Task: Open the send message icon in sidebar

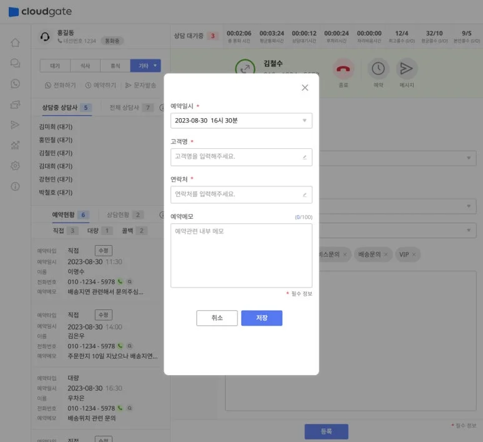Action: [15, 124]
